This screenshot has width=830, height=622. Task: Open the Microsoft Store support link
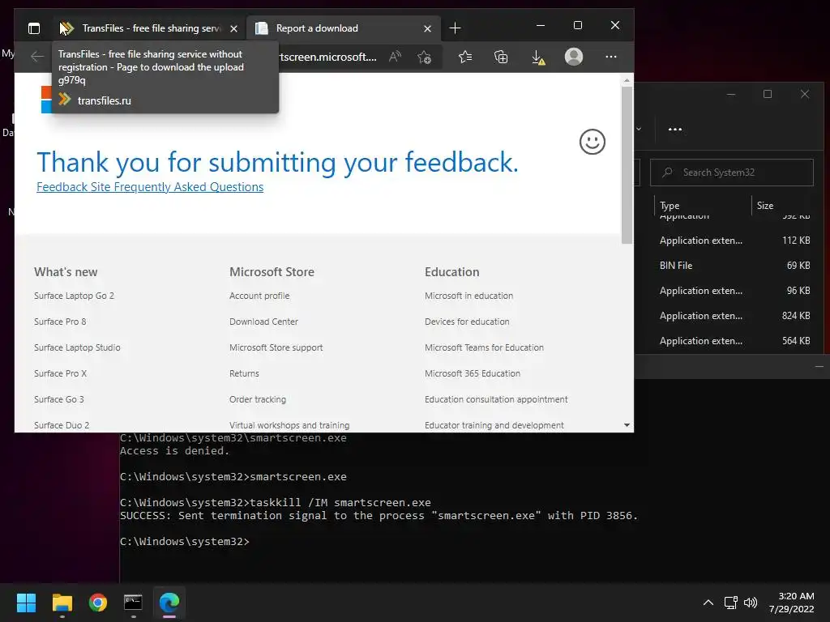pos(276,347)
